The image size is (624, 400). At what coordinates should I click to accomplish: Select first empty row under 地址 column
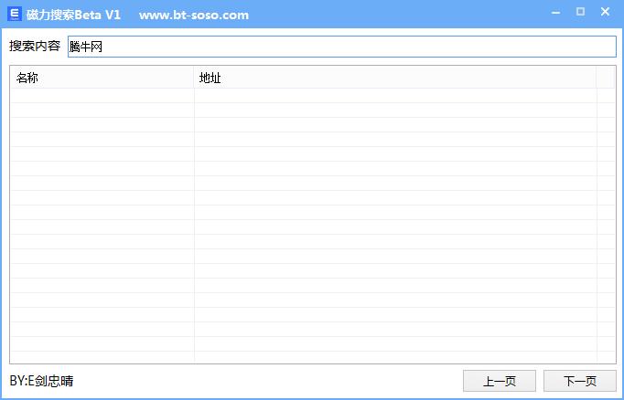pyautogui.click(x=394, y=96)
